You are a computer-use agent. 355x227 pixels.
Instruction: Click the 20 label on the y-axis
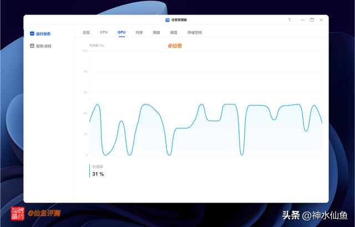pos(85,134)
